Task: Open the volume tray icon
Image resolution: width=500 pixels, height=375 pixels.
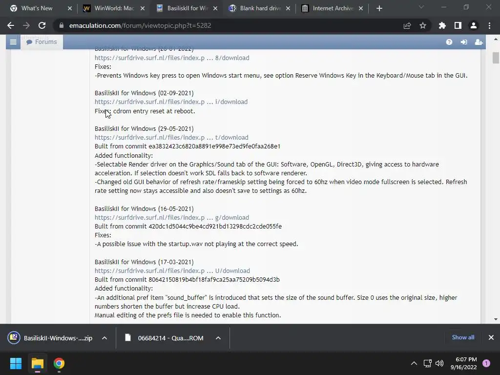Action: tap(439, 363)
